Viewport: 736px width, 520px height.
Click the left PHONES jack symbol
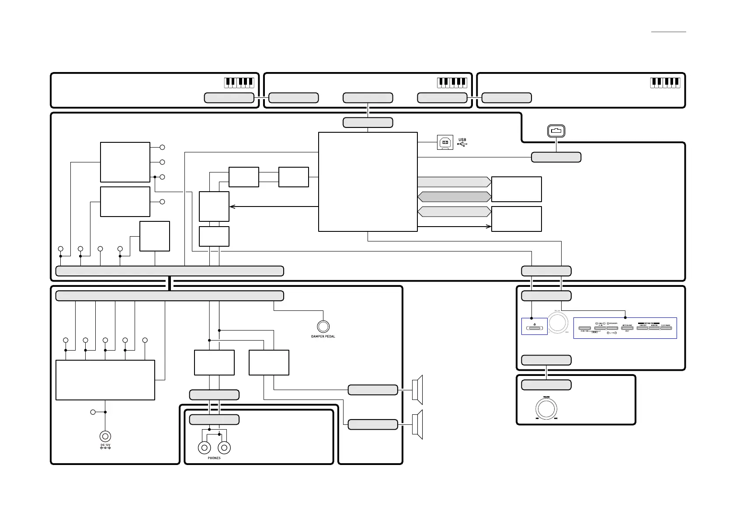(204, 448)
